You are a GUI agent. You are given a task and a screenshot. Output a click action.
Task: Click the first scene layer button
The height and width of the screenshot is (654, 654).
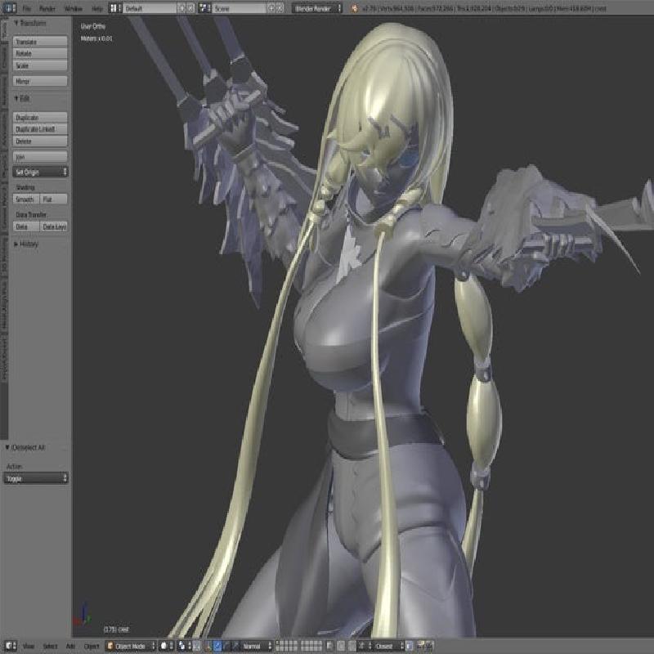click(x=278, y=643)
